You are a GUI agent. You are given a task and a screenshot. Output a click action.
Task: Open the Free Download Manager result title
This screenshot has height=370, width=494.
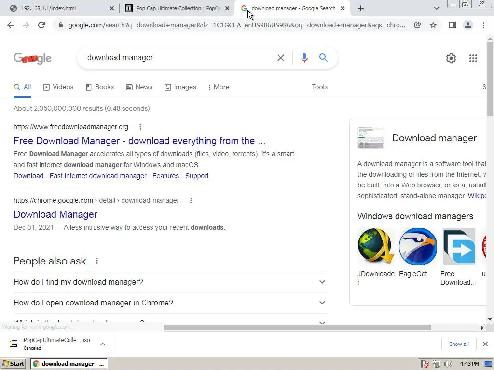point(139,141)
